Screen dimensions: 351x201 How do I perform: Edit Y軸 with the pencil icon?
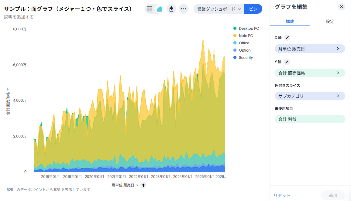coord(287,62)
